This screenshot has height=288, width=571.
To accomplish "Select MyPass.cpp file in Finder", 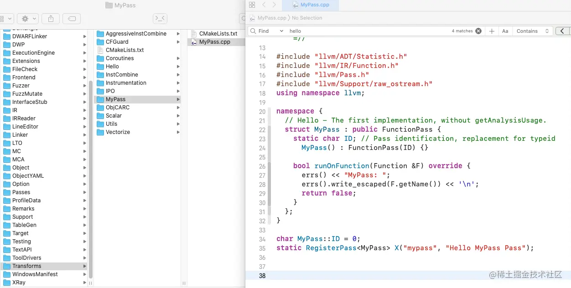I will click(216, 42).
